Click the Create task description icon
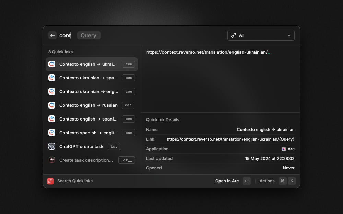 click(52, 160)
